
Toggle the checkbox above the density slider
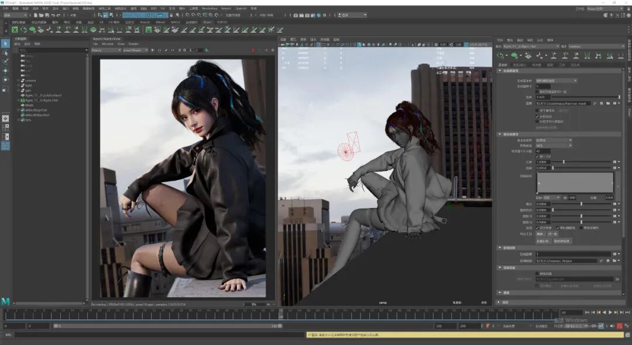[x=537, y=92]
